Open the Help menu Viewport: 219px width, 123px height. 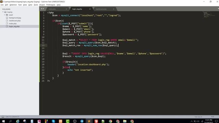59,5
